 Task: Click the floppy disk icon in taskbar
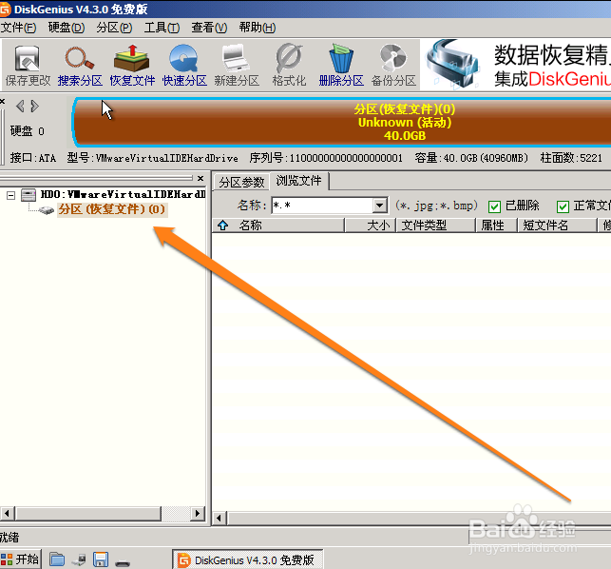[101, 559]
